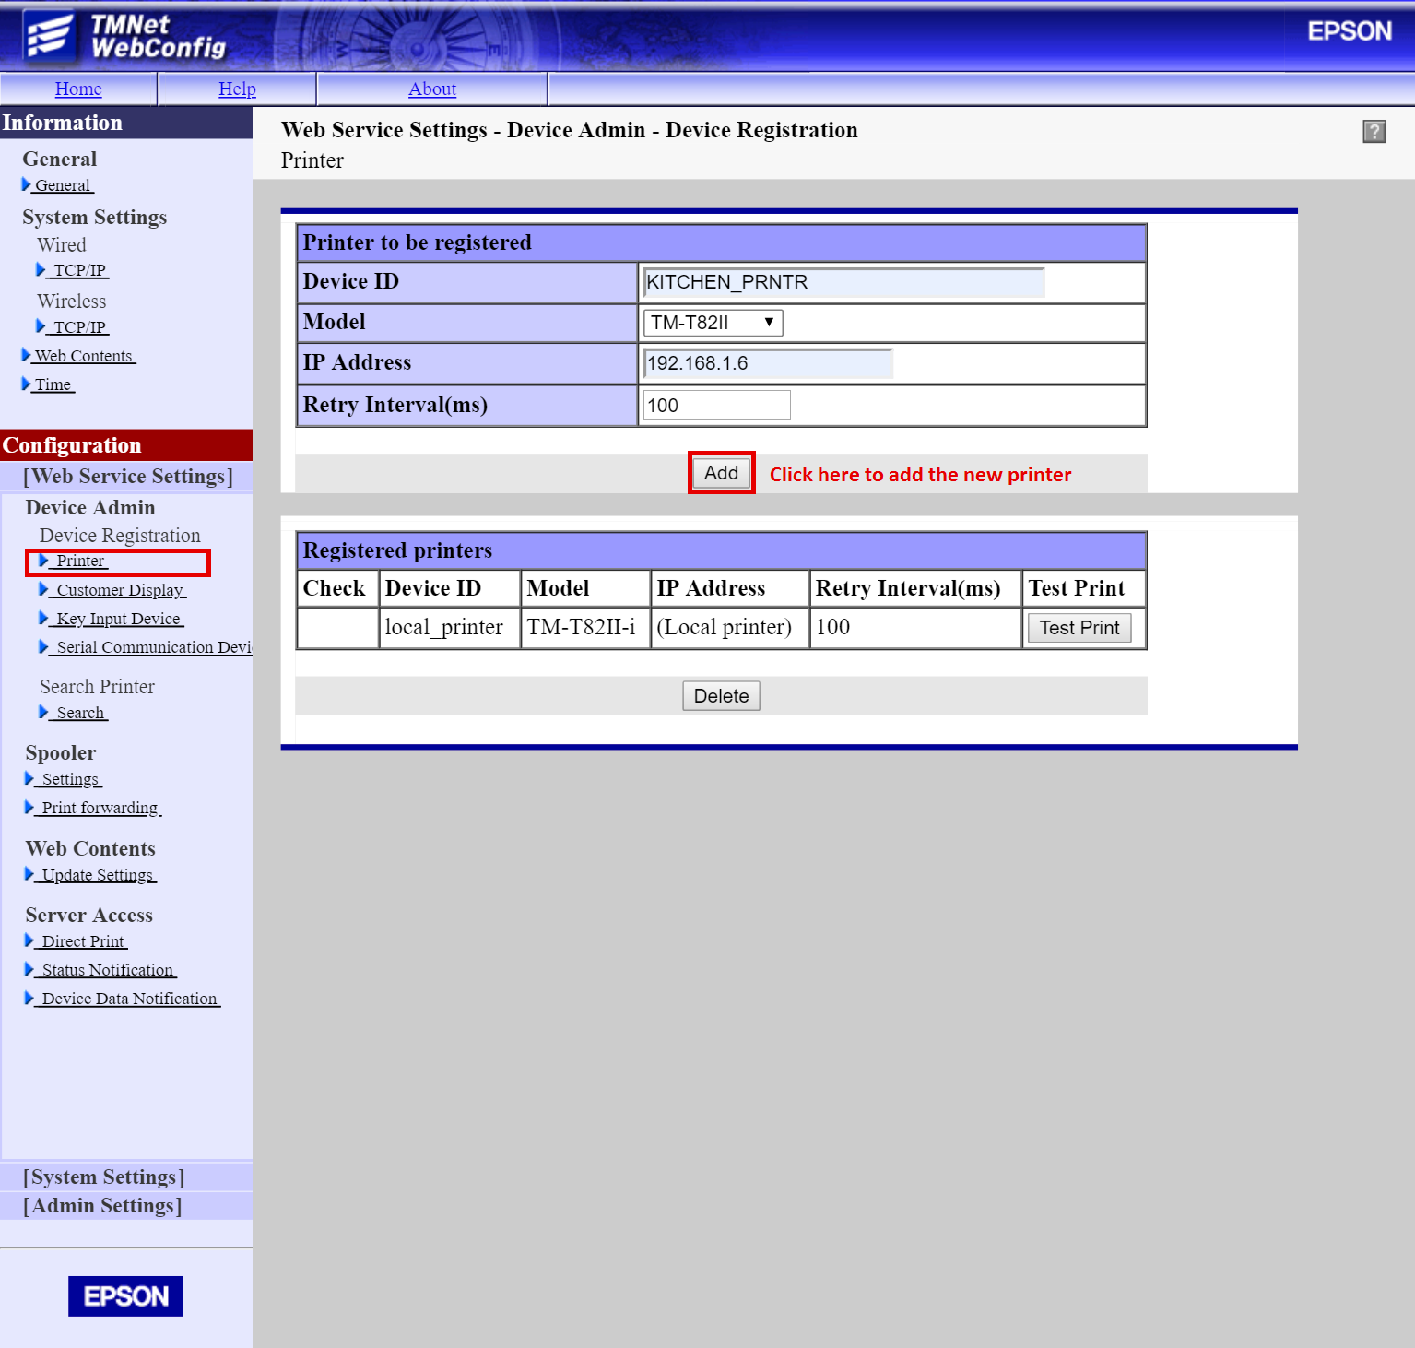The image size is (1415, 1348).
Task: Click the Retry Interval field showing 100
Action: point(716,405)
